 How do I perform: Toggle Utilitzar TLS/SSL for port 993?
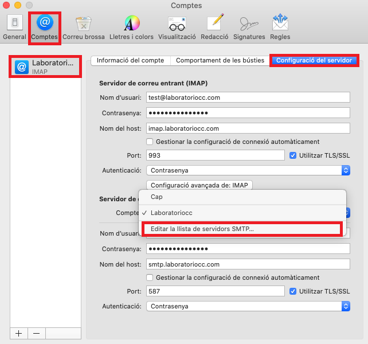[293, 155]
